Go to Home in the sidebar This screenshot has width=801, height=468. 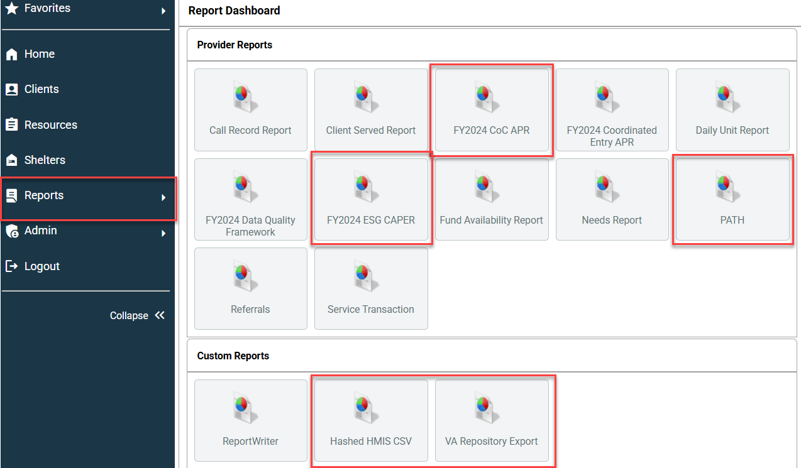[39, 54]
